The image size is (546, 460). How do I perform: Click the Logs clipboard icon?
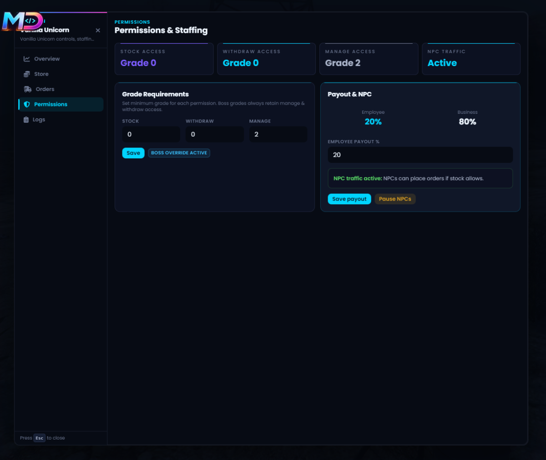click(x=26, y=120)
